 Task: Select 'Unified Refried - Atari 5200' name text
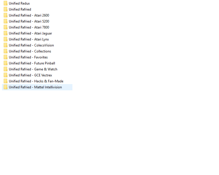[x=29, y=21]
